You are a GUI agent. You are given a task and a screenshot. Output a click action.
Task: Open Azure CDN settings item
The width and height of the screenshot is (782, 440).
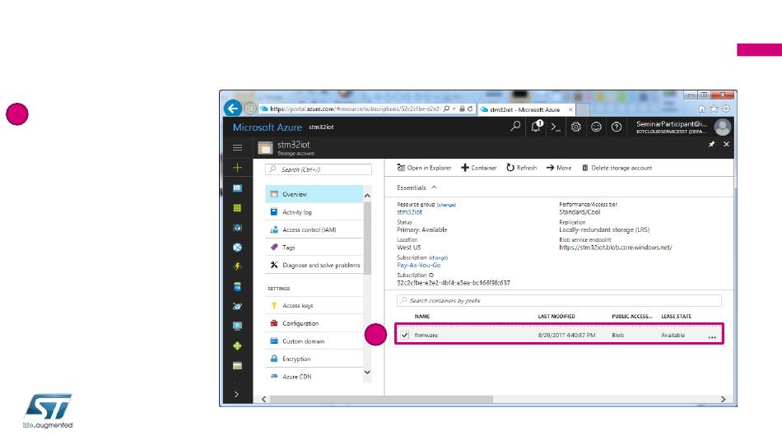[x=314, y=377]
